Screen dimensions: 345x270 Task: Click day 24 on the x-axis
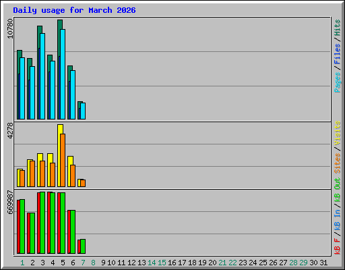(x=253, y=263)
